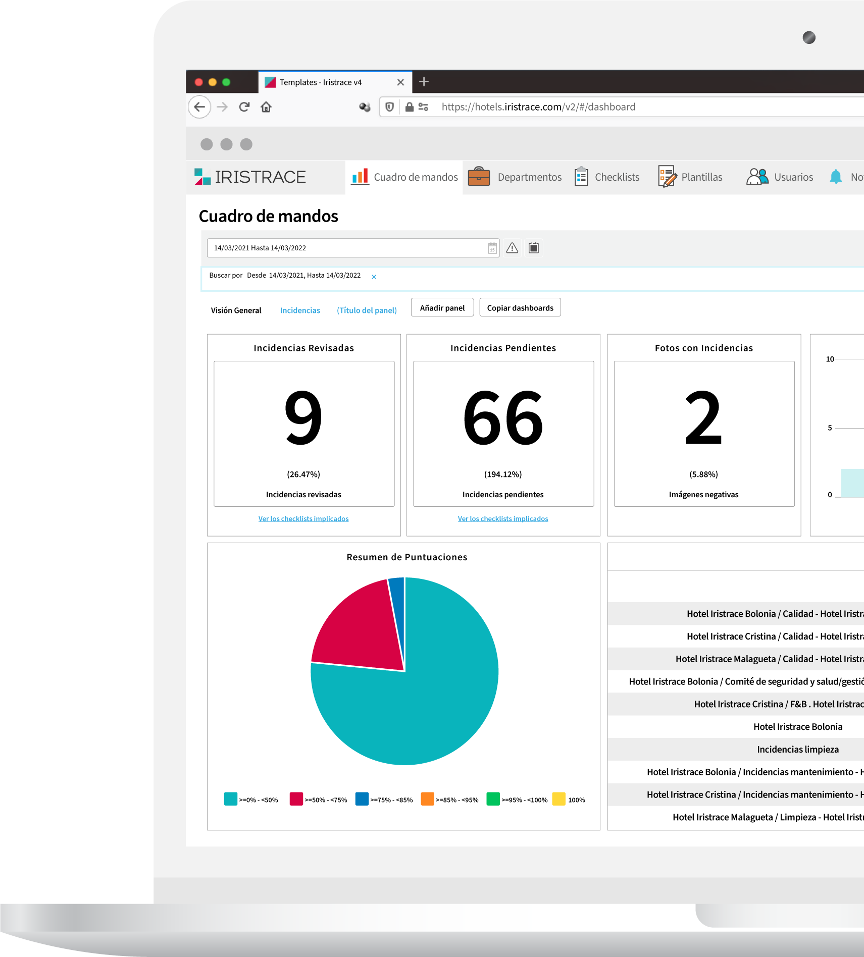Switch to the (Título del panel) tab
This screenshot has width=864, height=957.
point(367,310)
